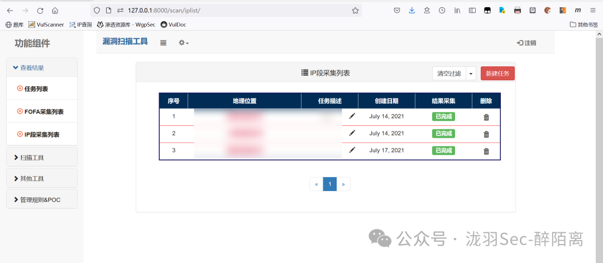This screenshot has height=263, width=603.
Task: Open the gear settings dropdown in header
Action: (184, 43)
